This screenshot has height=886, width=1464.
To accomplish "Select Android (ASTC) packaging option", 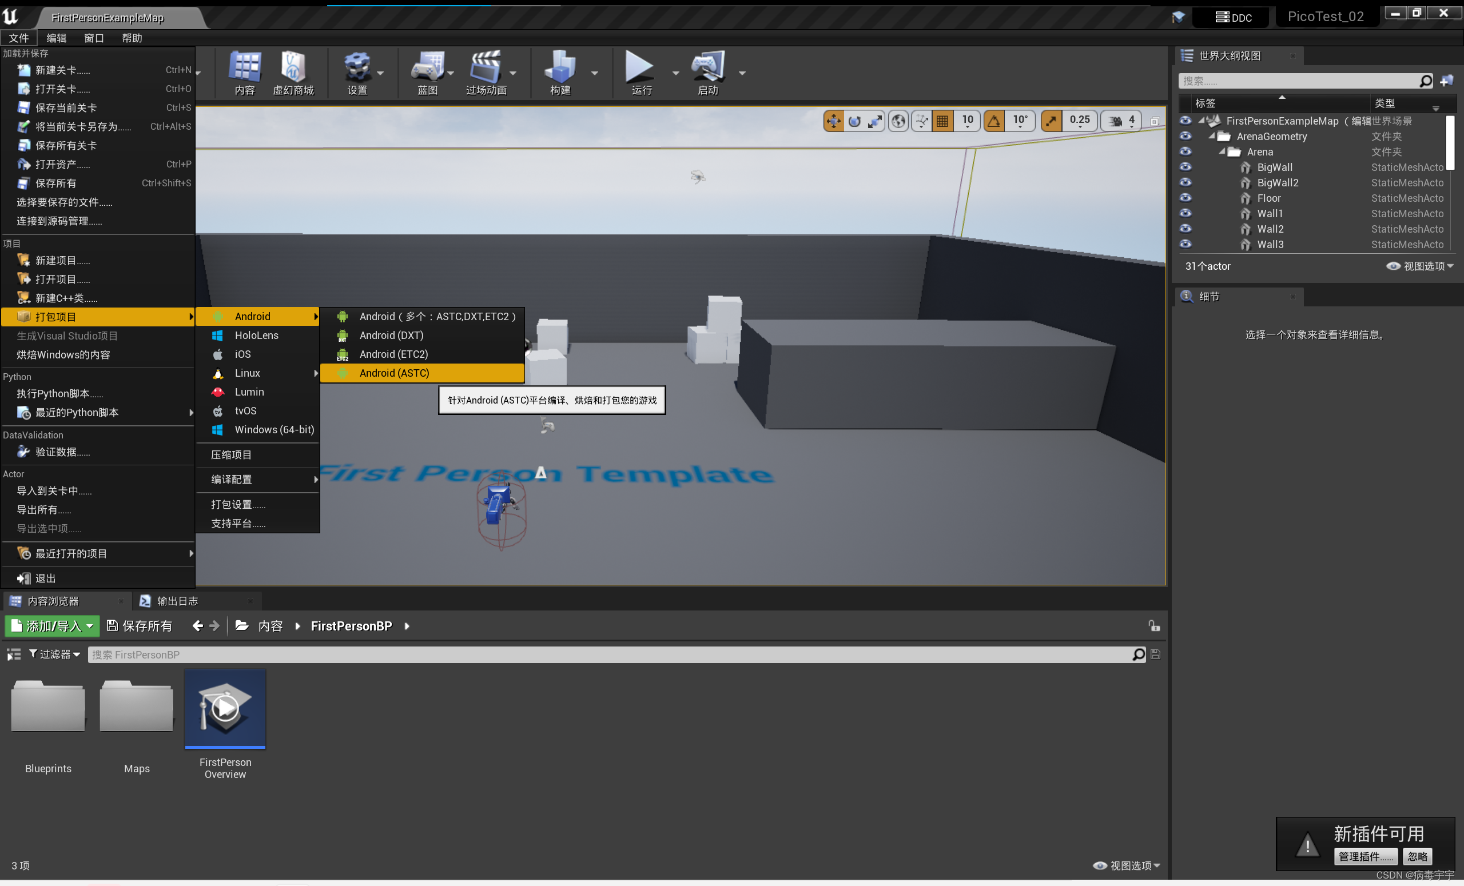I will pos(394,373).
